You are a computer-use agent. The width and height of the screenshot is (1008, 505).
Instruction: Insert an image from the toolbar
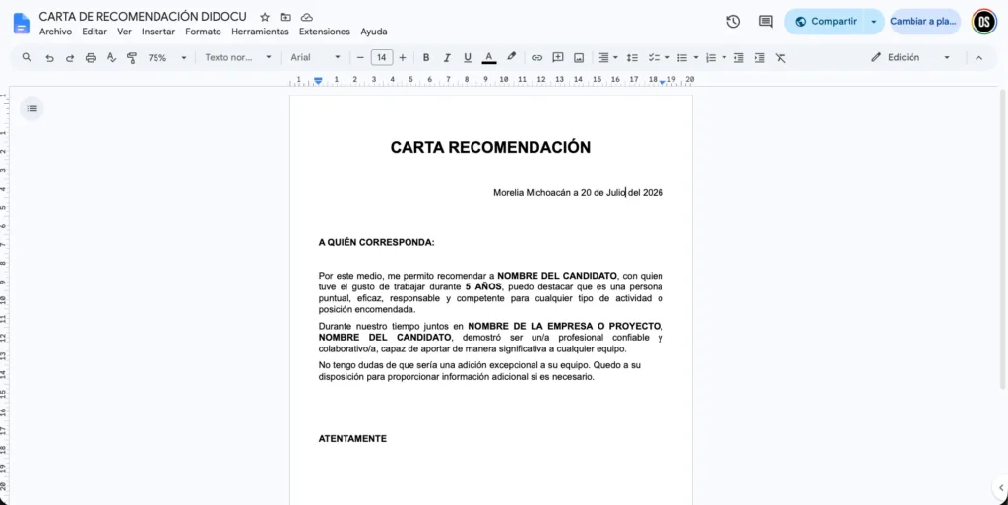point(579,58)
